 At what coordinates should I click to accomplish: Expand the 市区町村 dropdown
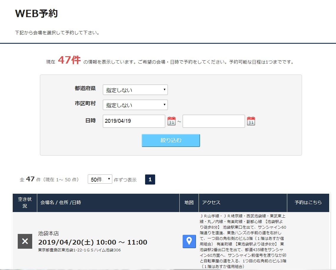135,105
